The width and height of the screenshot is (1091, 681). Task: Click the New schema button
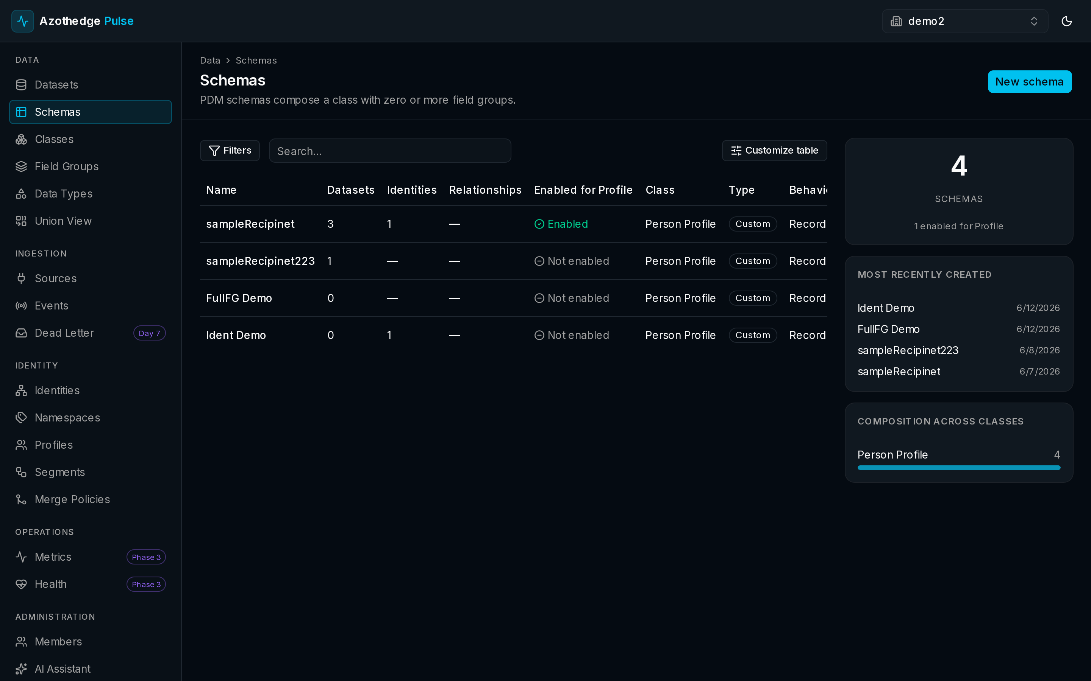point(1030,81)
